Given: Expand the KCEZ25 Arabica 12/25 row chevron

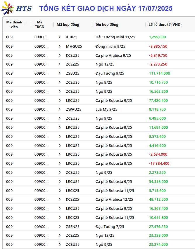Looking at the screenshot, I should (x=60, y=199).
